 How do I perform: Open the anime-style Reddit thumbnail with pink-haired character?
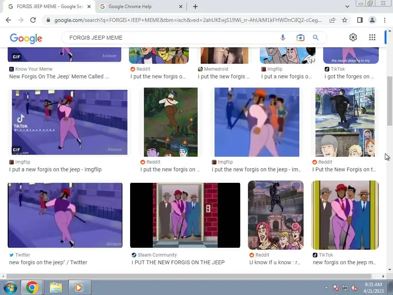pyautogui.click(x=276, y=215)
